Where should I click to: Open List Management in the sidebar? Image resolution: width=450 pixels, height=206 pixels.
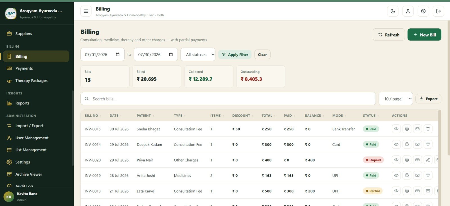click(x=36, y=150)
